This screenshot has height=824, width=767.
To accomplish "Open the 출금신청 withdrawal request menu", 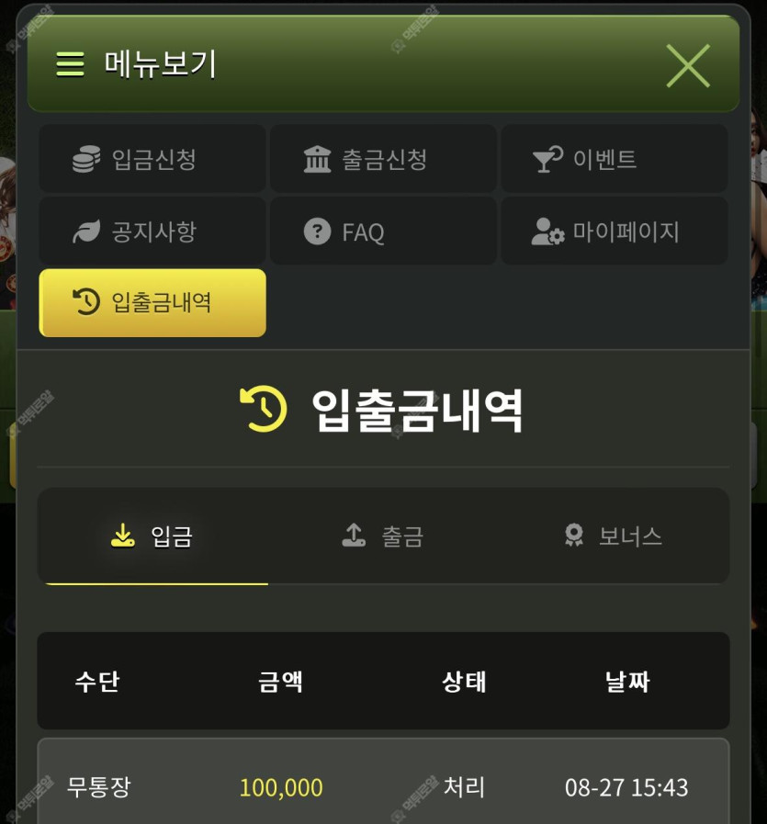I will [384, 159].
